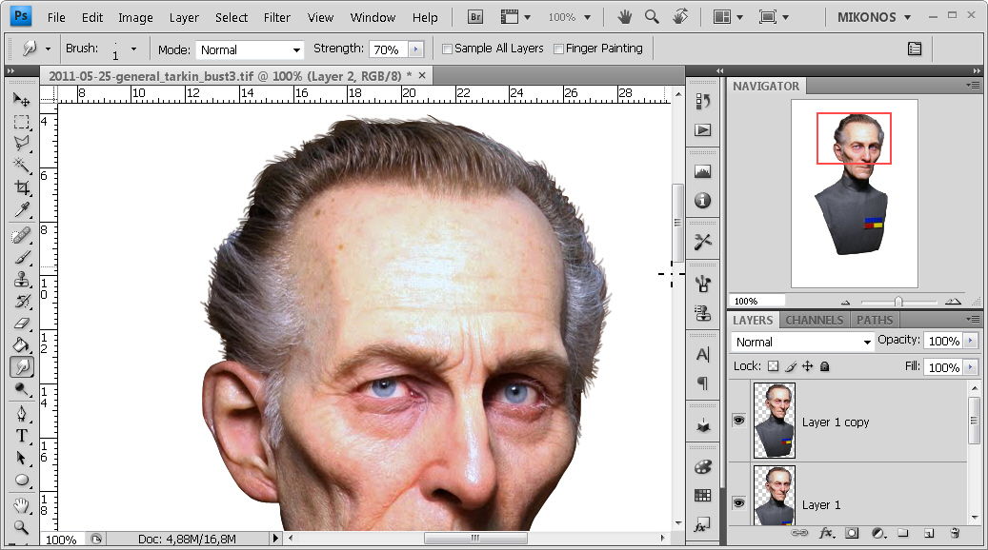
Task: Add a layer mask button
Action: click(x=852, y=534)
